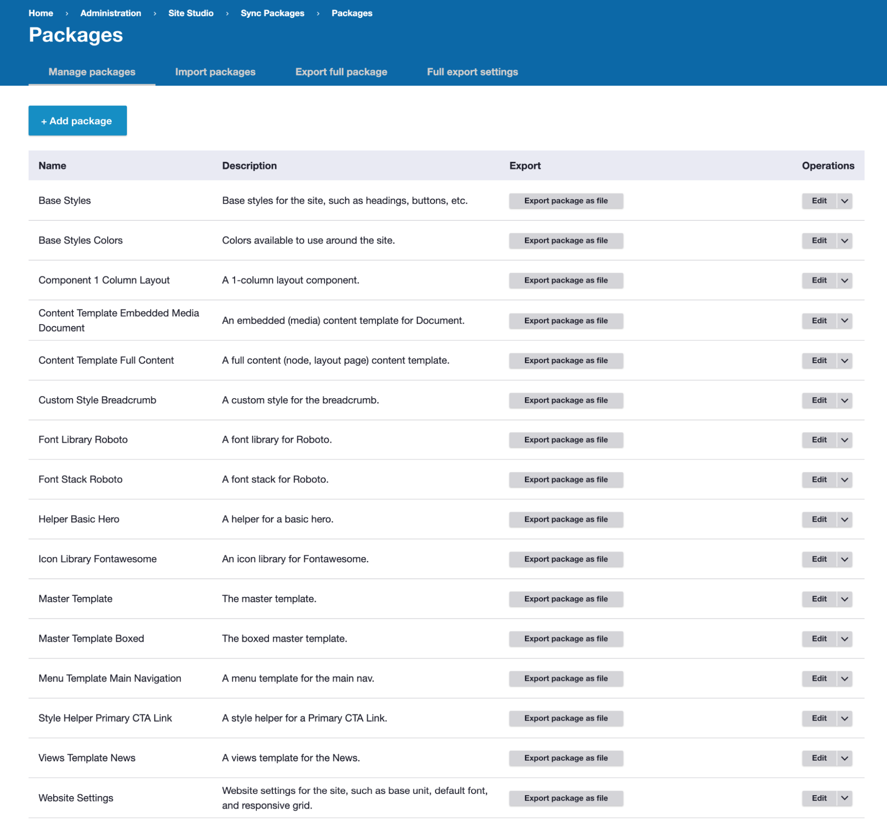Open operations chevron for Font Library Roboto
Image resolution: width=887 pixels, height=824 pixels.
coord(844,439)
